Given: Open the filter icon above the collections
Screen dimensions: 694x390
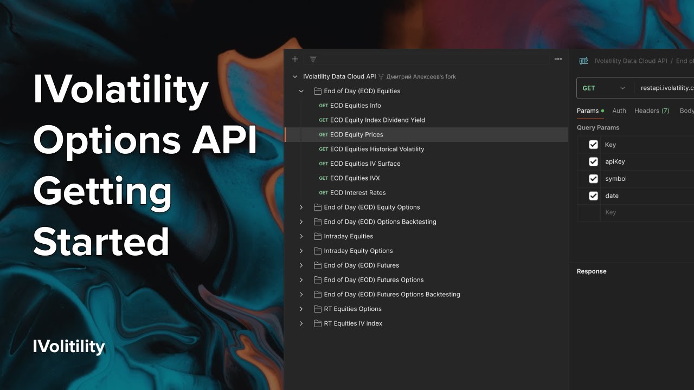Looking at the screenshot, I should pos(313,59).
